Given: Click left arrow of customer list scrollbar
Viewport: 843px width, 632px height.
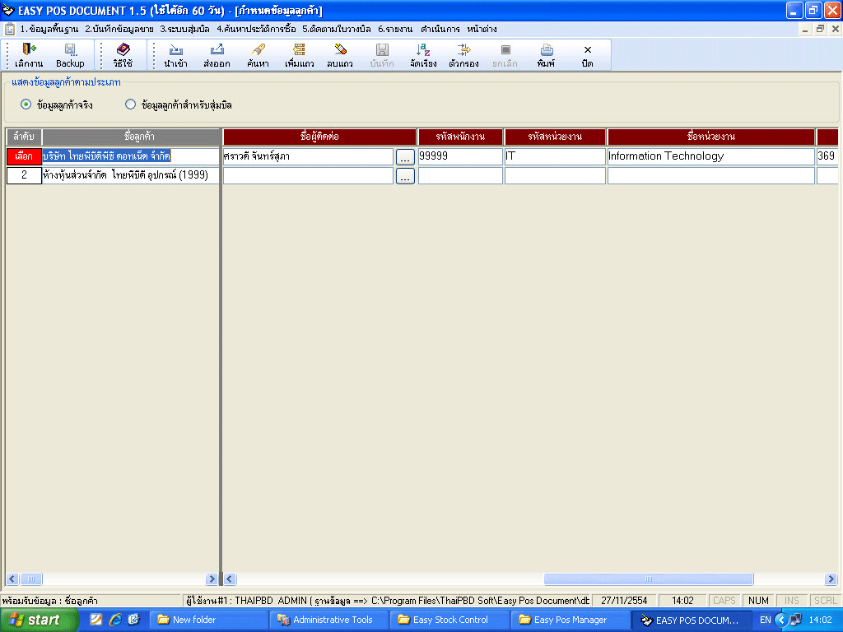Looking at the screenshot, I should tap(12, 579).
